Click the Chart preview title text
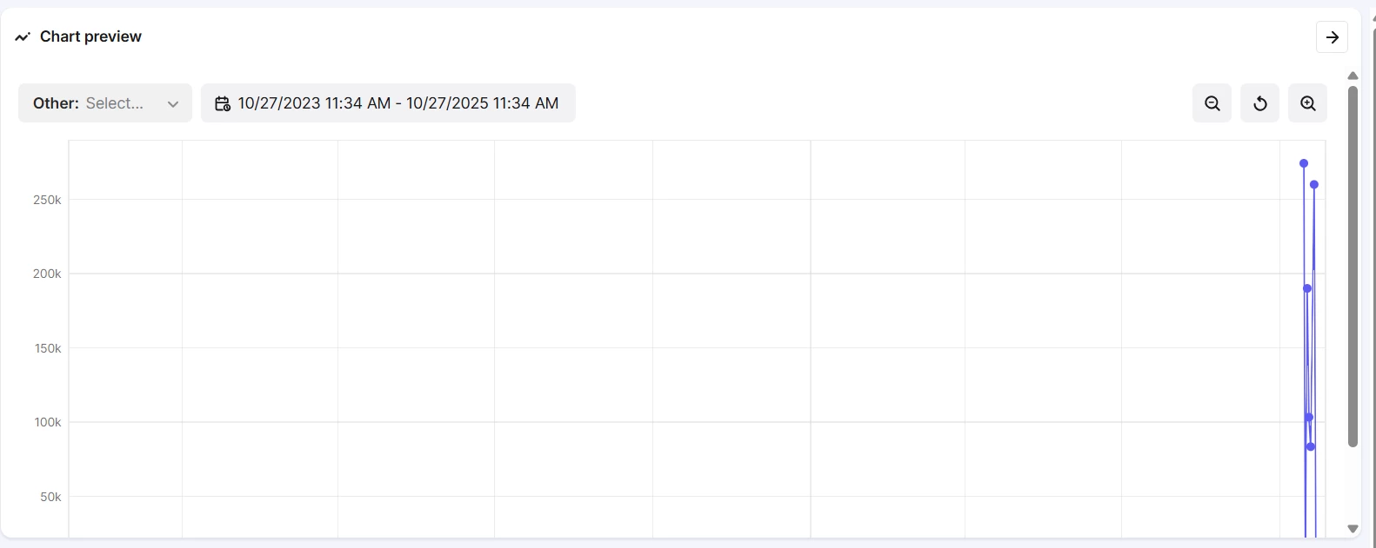The image size is (1376, 548). click(x=90, y=36)
